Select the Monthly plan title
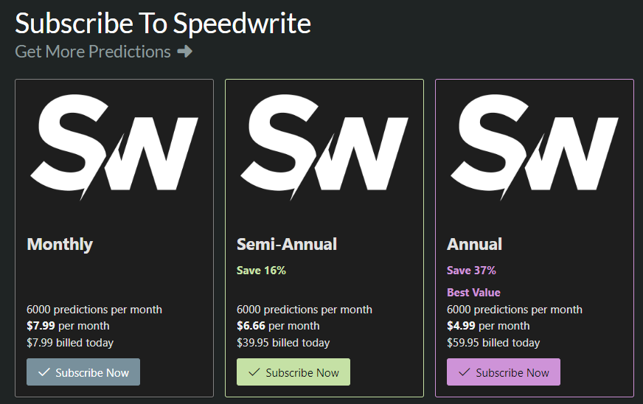 60,244
